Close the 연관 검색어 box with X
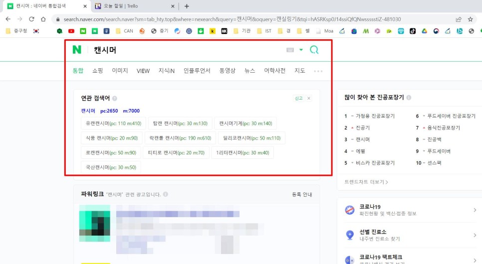 tap(309, 98)
